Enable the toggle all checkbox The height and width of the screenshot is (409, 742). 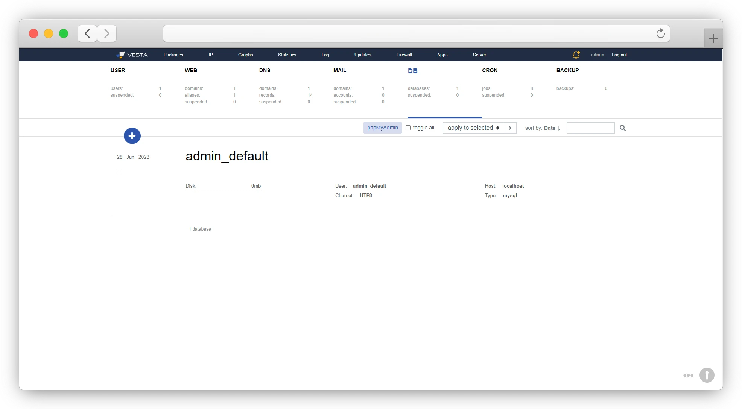[408, 128]
